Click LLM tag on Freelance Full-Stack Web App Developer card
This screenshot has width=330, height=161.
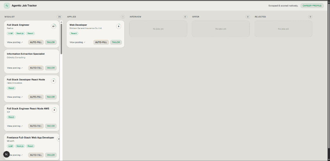click(x=11, y=146)
